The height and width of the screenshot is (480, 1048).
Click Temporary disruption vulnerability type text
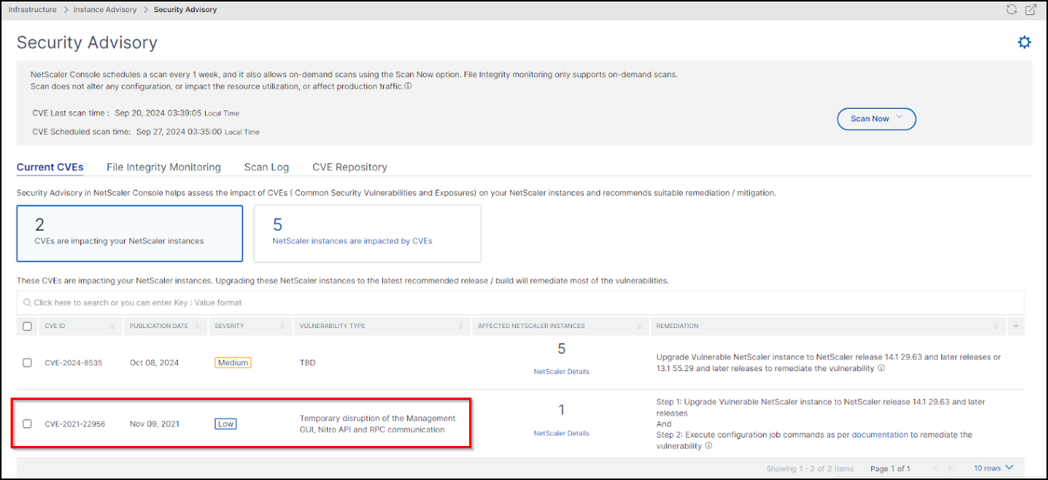(x=378, y=424)
